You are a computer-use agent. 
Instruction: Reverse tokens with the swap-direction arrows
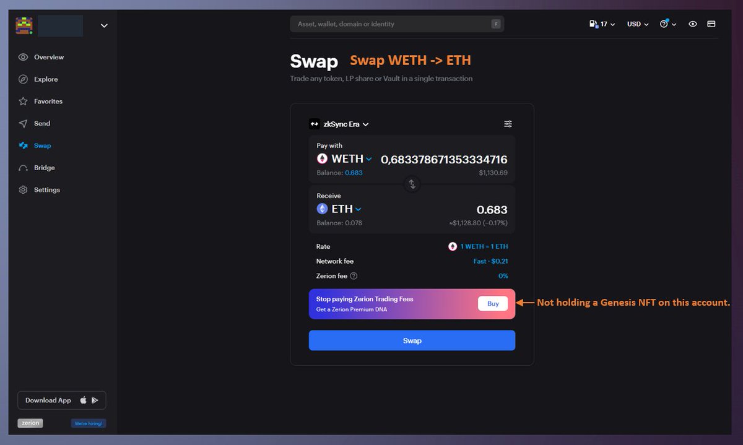click(412, 184)
